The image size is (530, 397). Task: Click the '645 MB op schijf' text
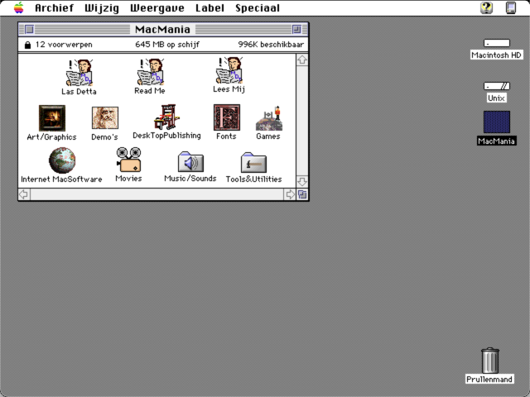[x=167, y=45]
